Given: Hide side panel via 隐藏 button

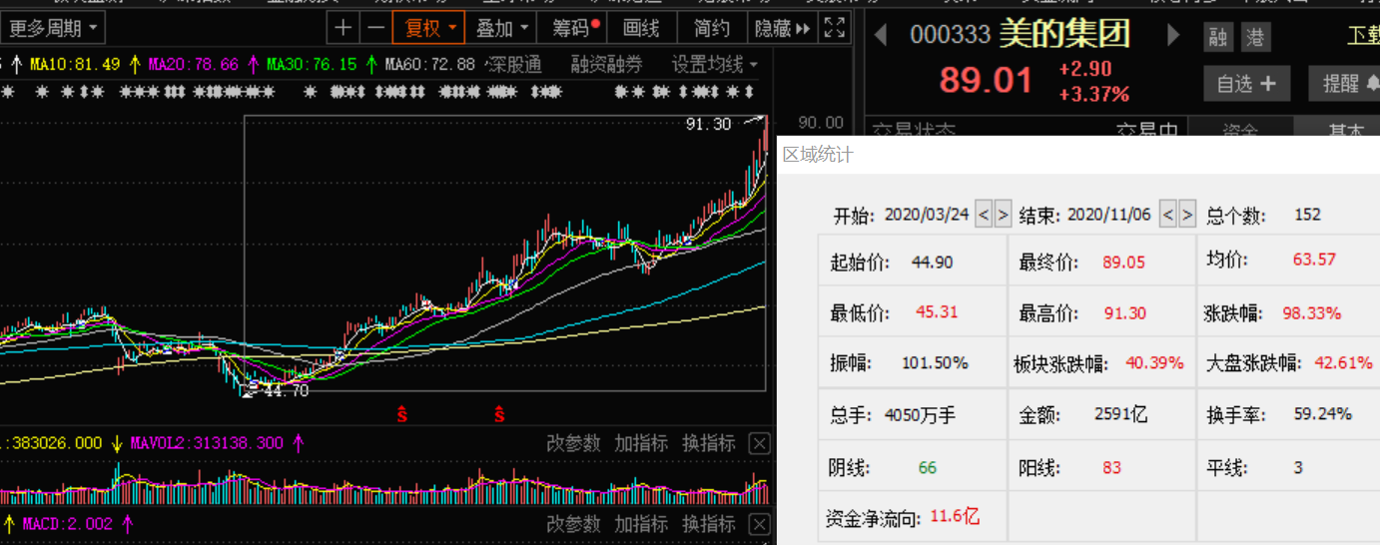Looking at the screenshot, I should point(782,28).
